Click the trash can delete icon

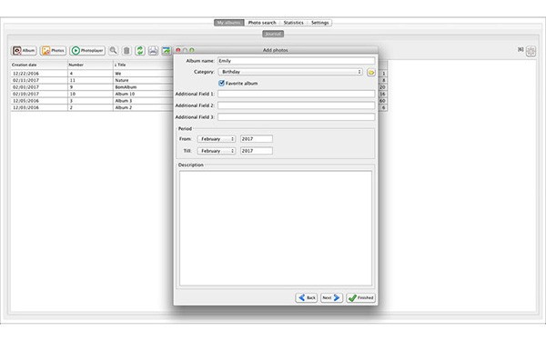coord(126,50)
